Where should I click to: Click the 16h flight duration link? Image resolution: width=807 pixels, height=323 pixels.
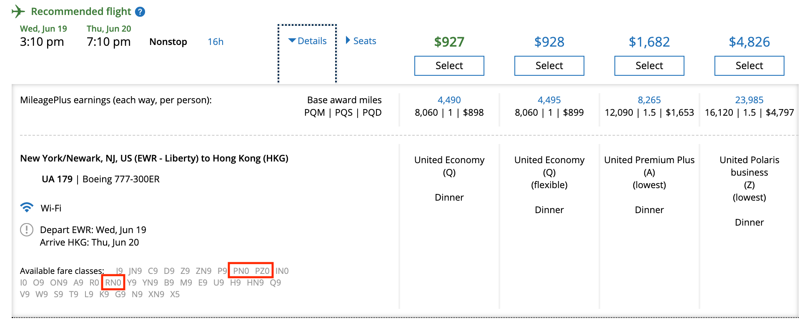pyautogui.click(x=216, y=42)
